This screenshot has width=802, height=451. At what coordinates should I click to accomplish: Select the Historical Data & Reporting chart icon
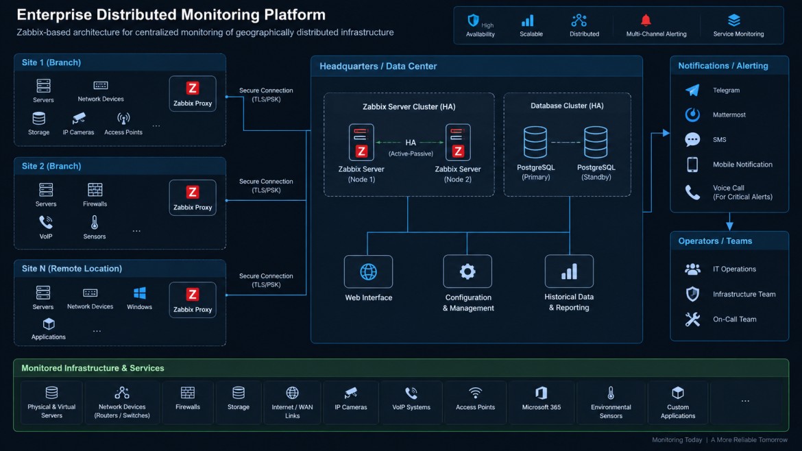[x=569, y=271]
